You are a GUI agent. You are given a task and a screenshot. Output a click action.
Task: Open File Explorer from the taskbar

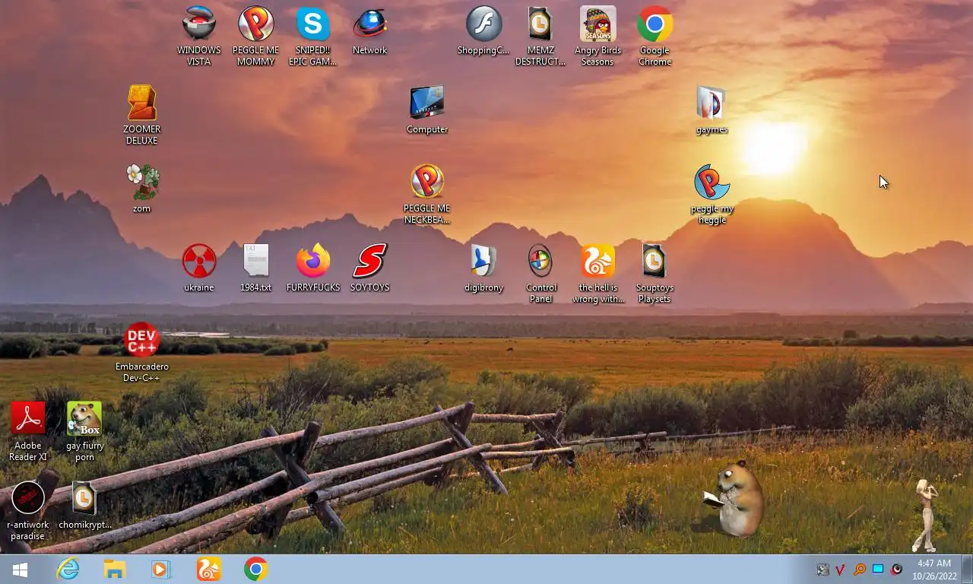coord(115,570)
